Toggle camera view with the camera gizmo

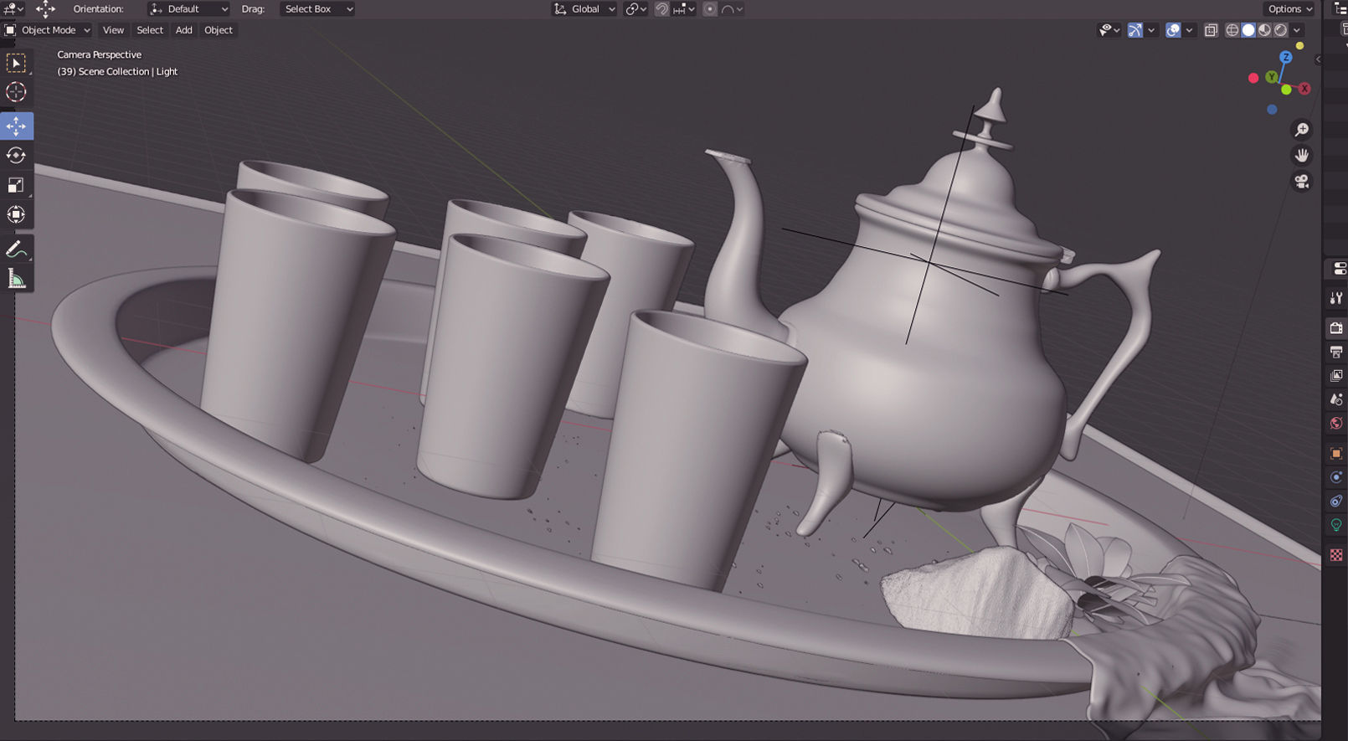[x=1302, y=182]
